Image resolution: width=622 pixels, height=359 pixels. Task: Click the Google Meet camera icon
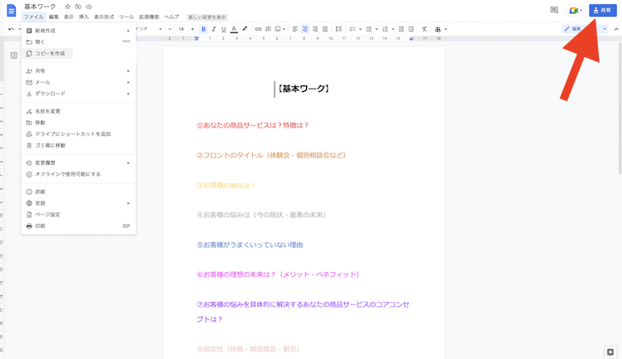pyautogui.click(x=574, y=10)
